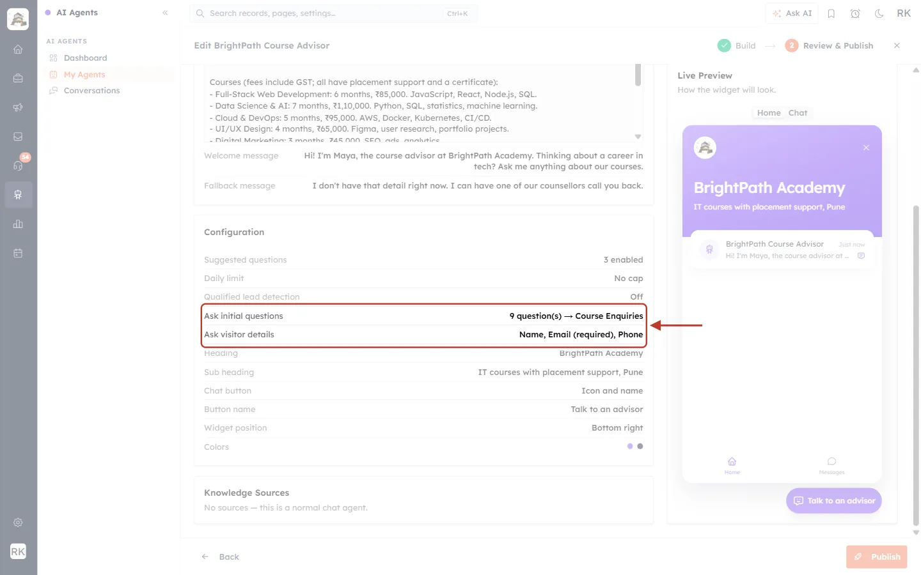Select the AI Agents icon in left rail

coord(18,195)
